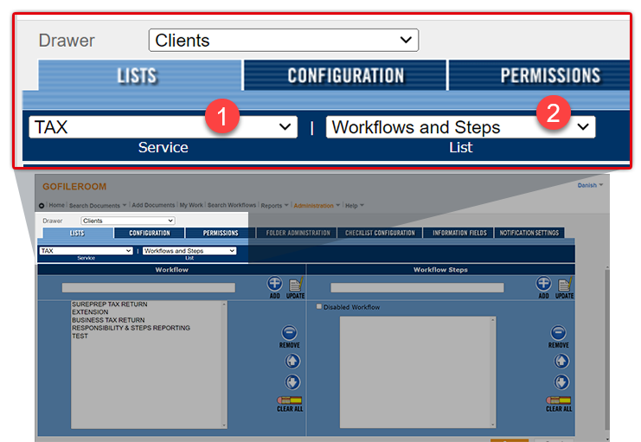Open NOTIFICATION SETTINGS tab

[529, 233]
